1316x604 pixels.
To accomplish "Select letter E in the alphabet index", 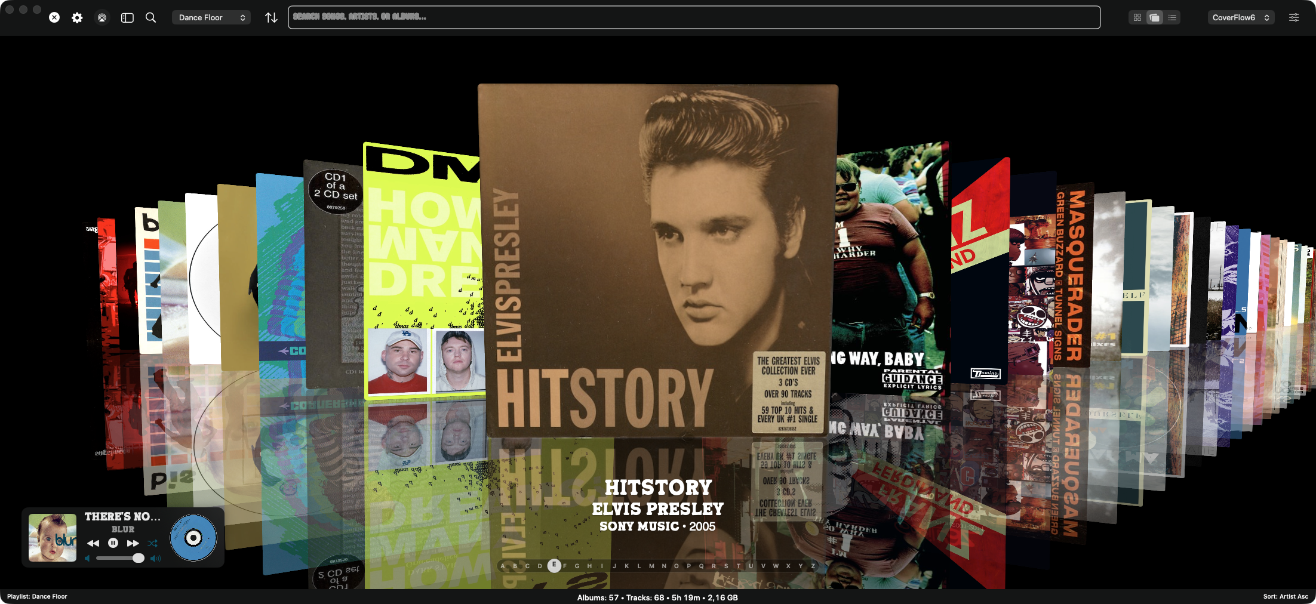I will click(x=554, y=566).
